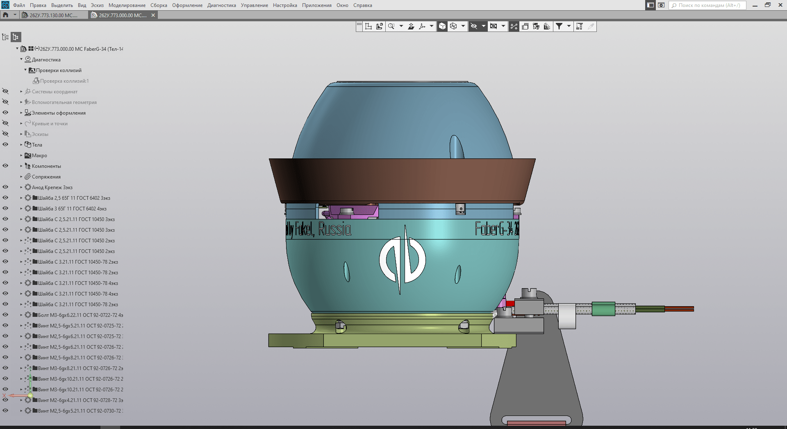Select the shaded solid cube display icon
This screenshot has height=429, width=787.
click(x=442, y=26)
